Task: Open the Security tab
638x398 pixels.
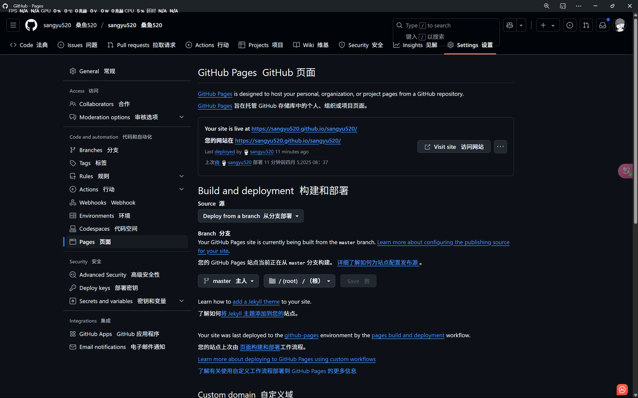Action: click(x=361, y=45)
